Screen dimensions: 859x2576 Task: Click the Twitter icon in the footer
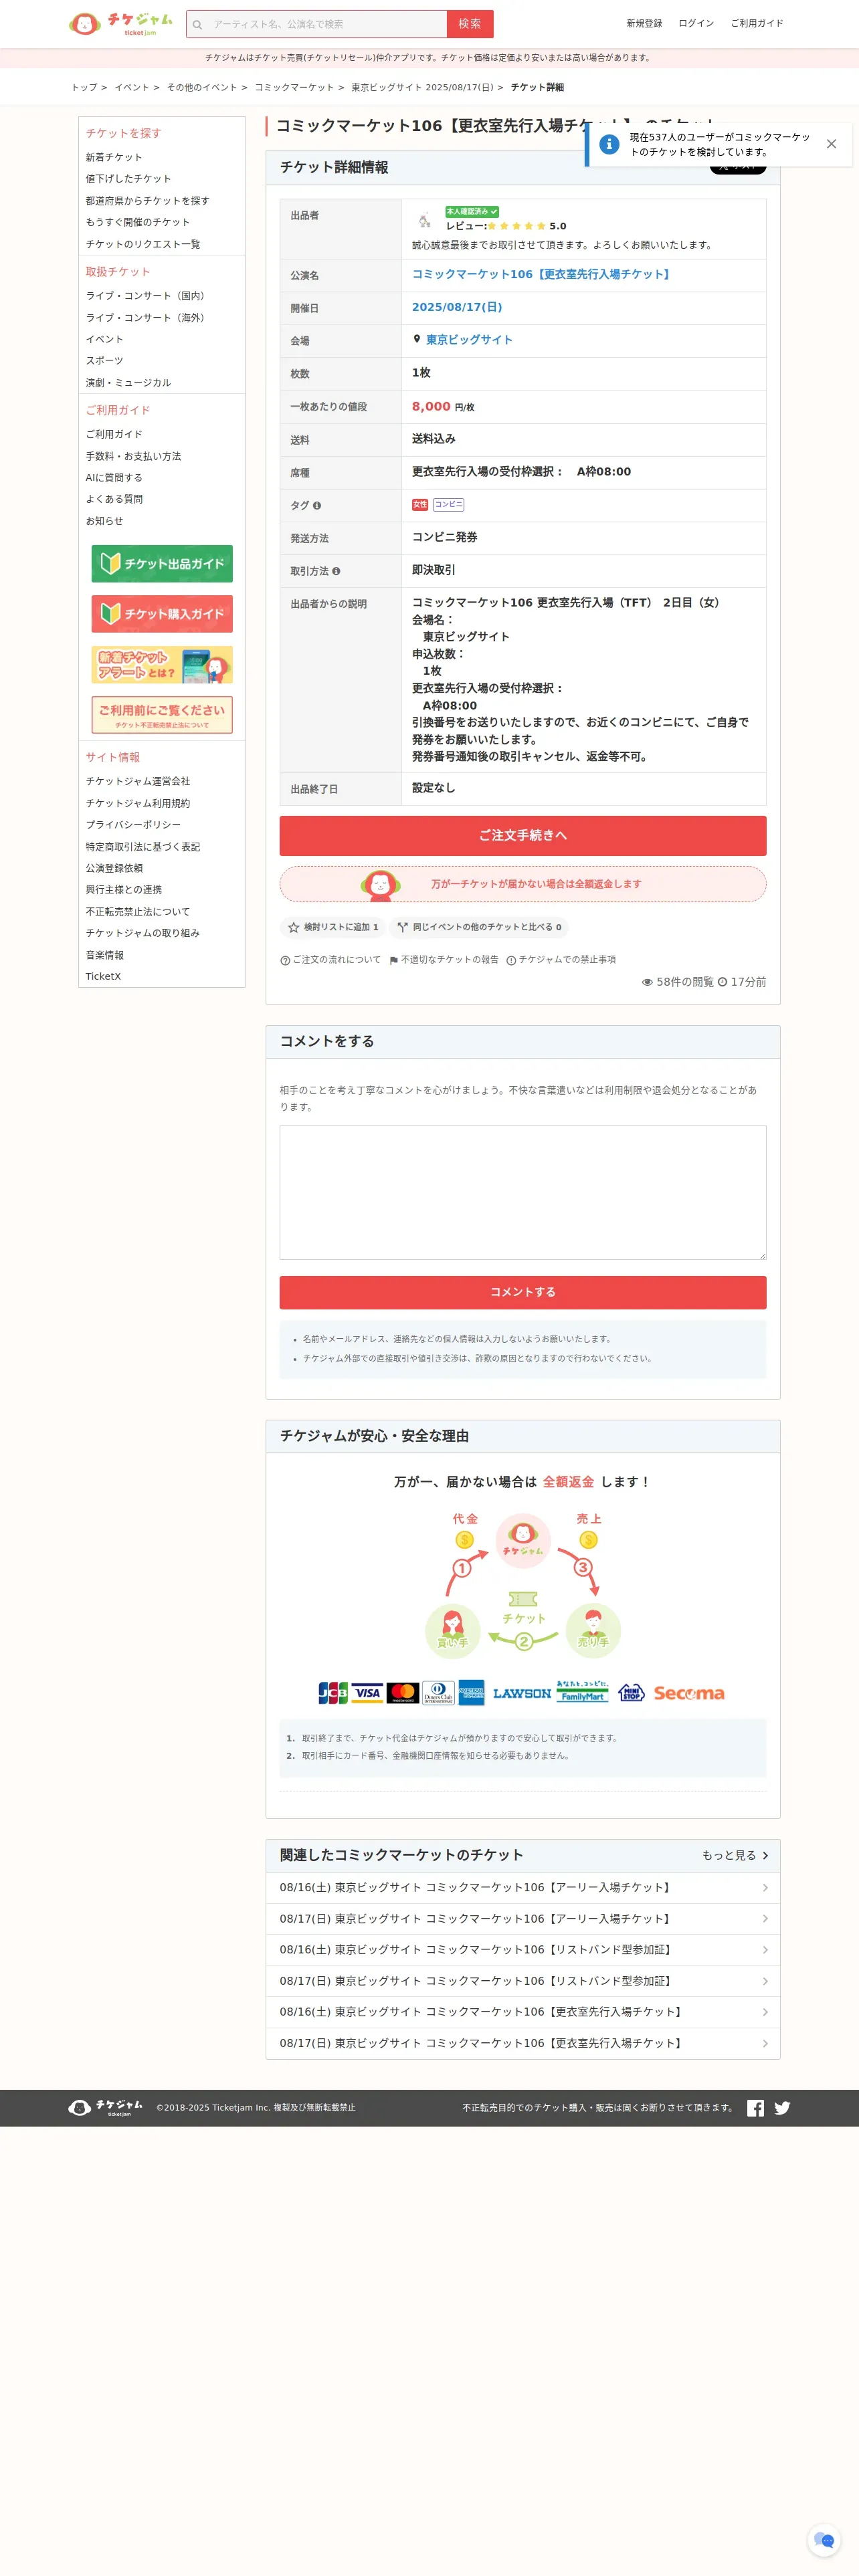(x=782, y=2108)
